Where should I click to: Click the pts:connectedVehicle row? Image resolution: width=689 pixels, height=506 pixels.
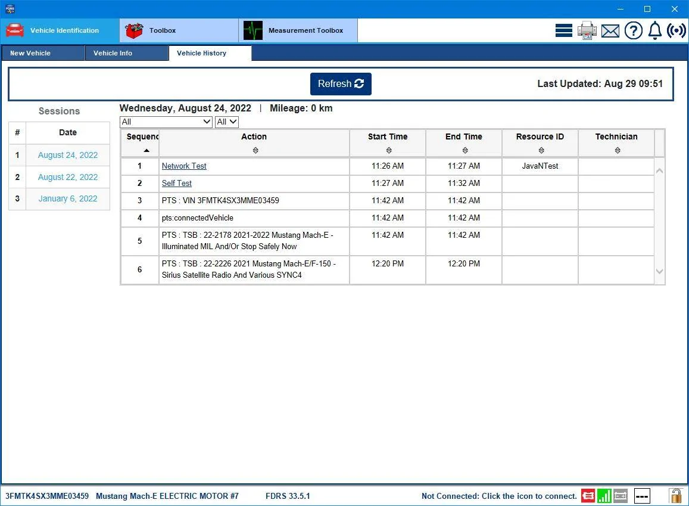pos(387,218)
